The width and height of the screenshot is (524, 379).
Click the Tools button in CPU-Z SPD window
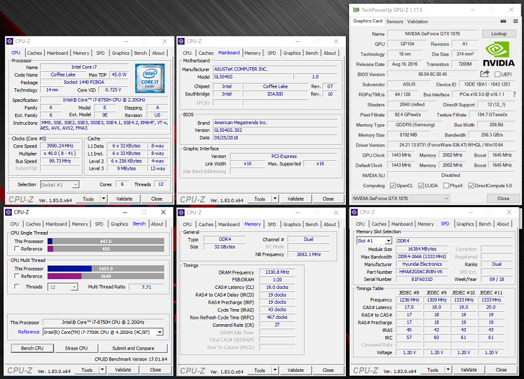432,370
